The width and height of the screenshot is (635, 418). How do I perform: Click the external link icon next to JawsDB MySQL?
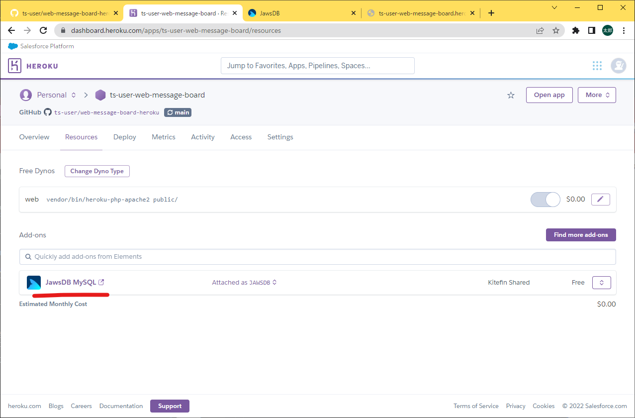pos(101,282)
